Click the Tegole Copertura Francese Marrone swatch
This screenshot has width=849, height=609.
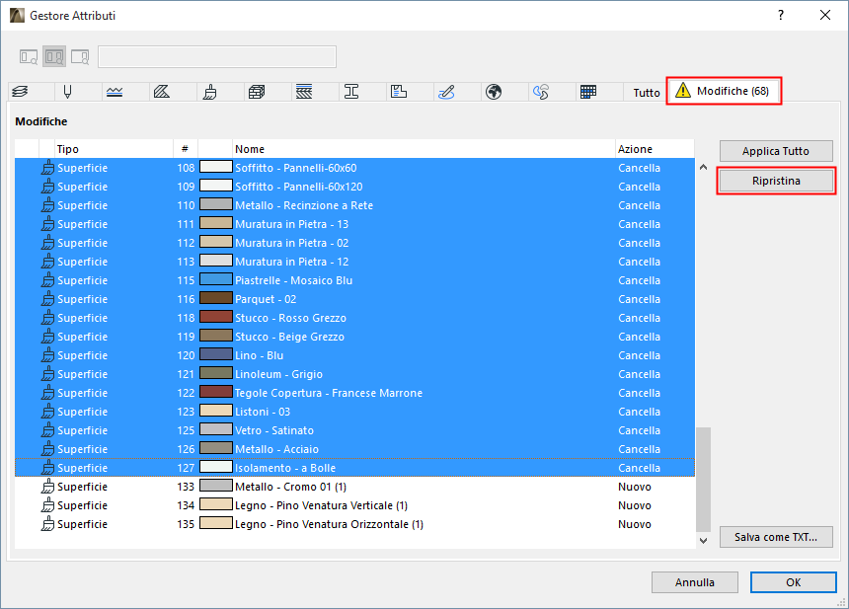coord(216,392)
